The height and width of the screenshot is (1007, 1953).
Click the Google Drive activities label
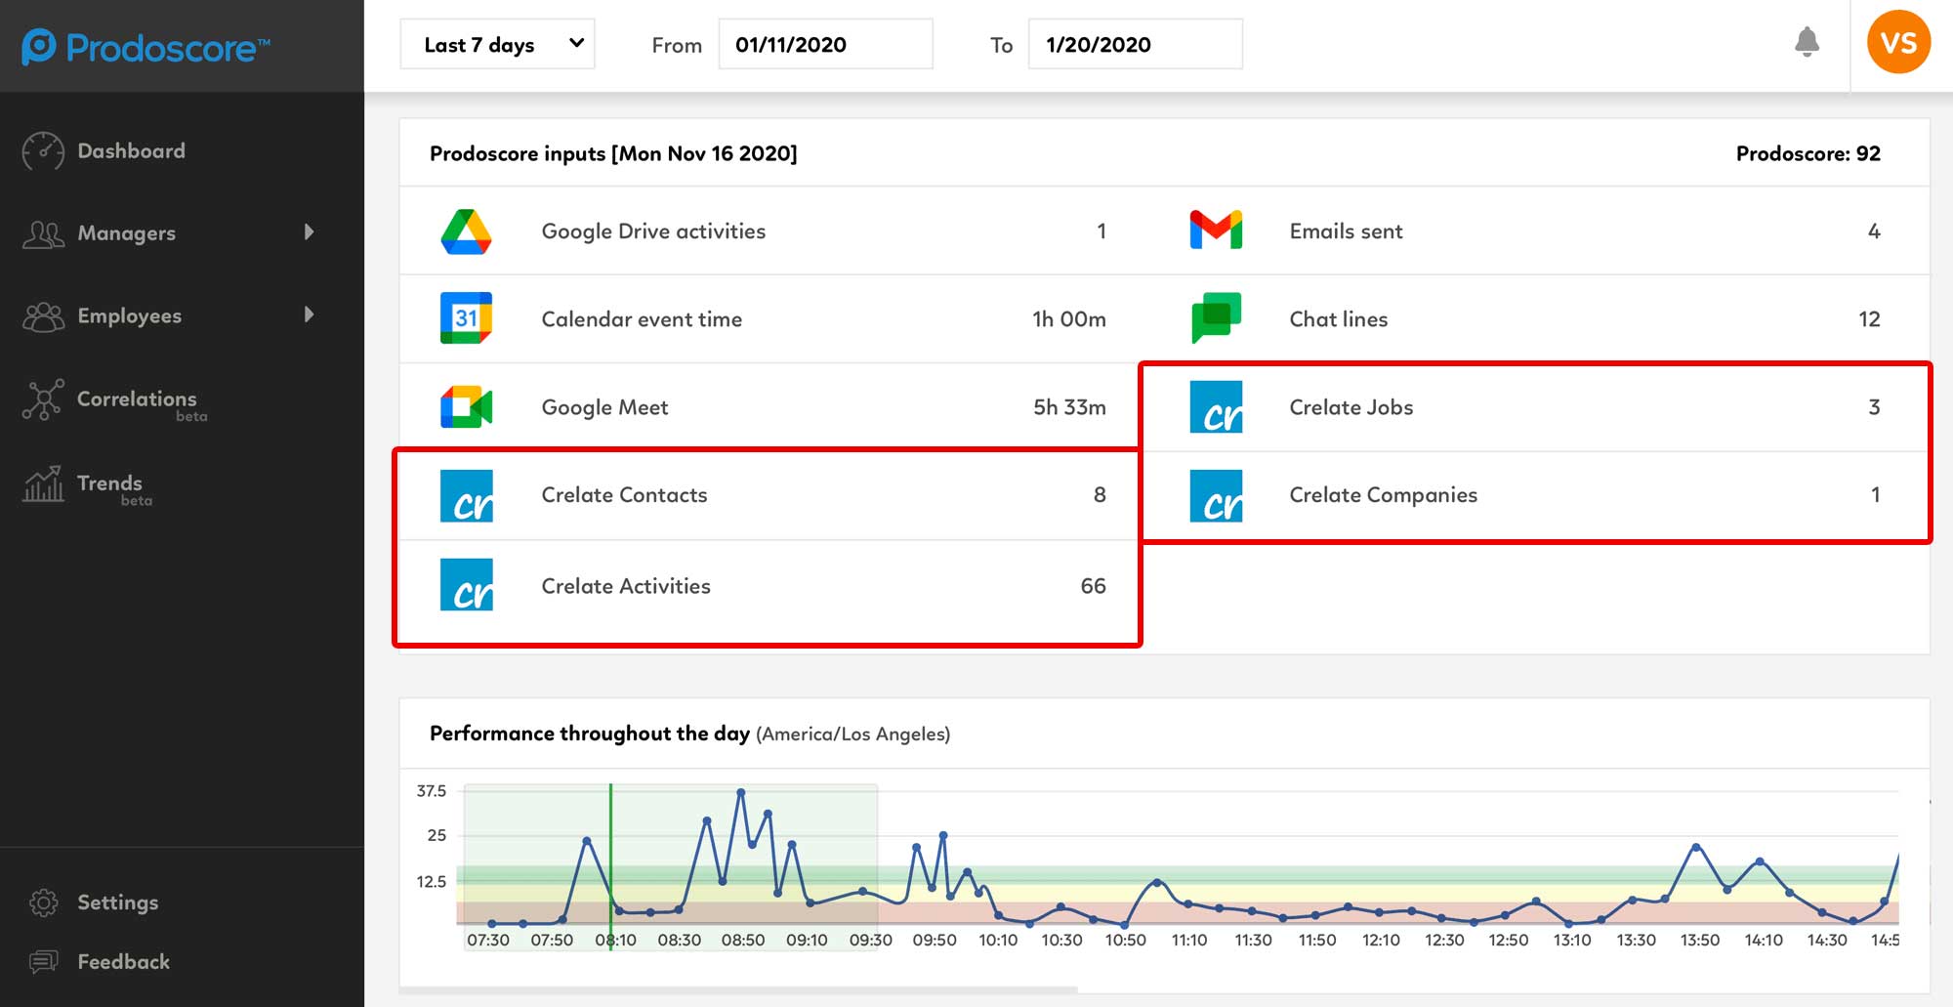pos(653,231)
